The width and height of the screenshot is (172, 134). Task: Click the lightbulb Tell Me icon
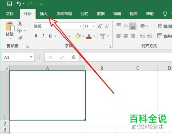(165, 14)
